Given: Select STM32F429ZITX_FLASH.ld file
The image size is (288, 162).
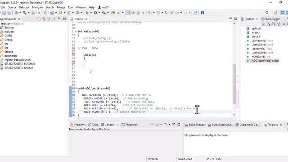Looking at the screenshot, I should click(19, 64).
